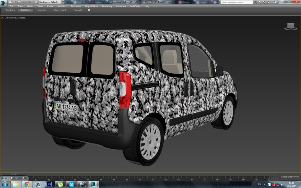Click the [+] viewport general menu label
The height and width of the screenshot is (188, 301).
[x=3, y=18]
